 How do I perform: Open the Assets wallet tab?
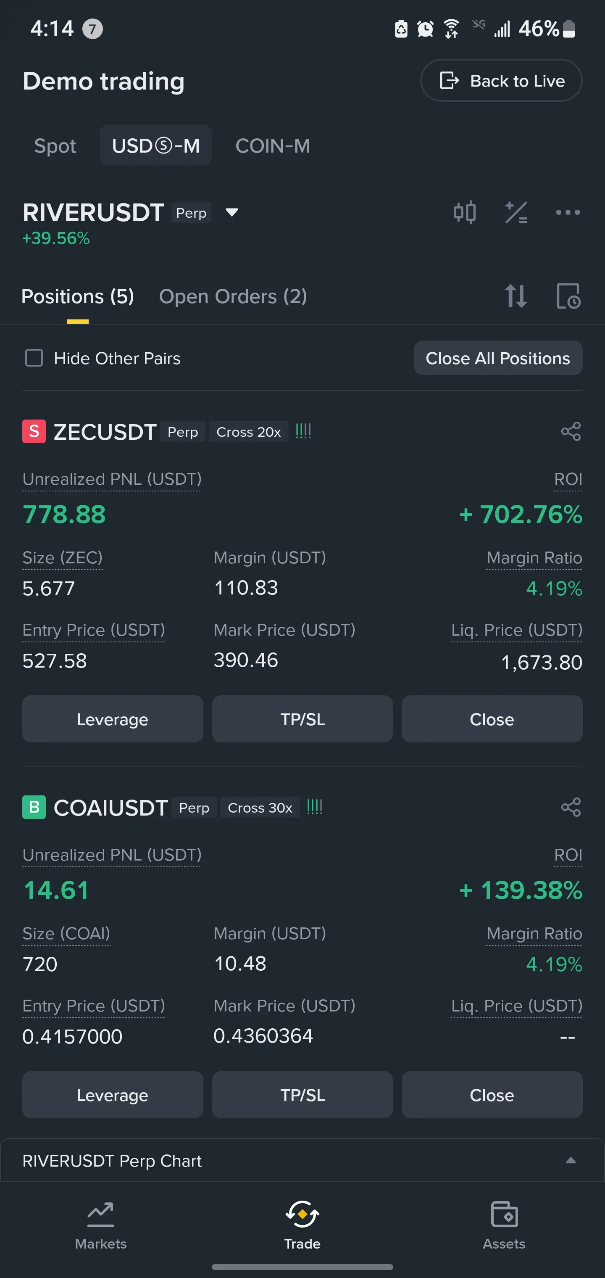click(x=504, y=1225)
